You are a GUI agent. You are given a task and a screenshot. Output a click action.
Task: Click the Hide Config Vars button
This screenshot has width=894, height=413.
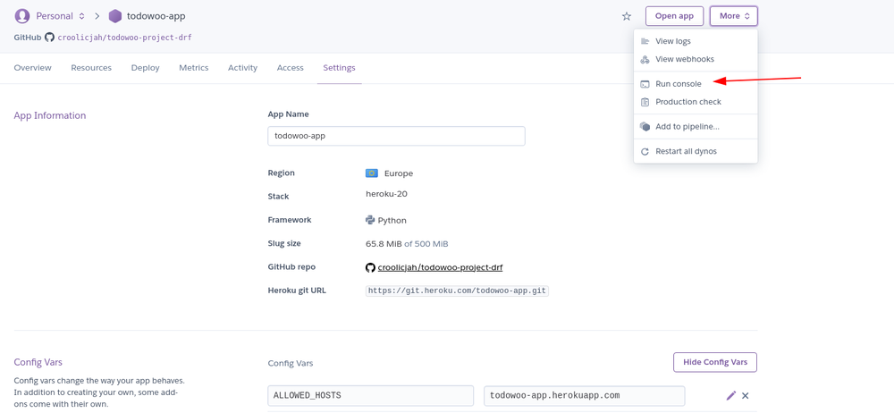pos(715,362)
